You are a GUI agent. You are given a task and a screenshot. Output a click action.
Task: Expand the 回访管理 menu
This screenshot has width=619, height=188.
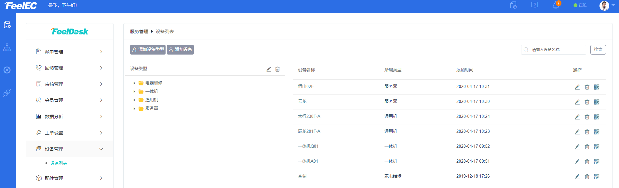(70, 68)
